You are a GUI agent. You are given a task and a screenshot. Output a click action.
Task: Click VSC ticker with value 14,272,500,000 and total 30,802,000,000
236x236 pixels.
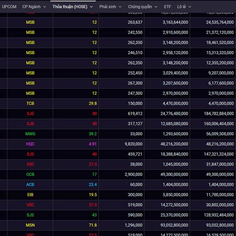tap(30, 205)
